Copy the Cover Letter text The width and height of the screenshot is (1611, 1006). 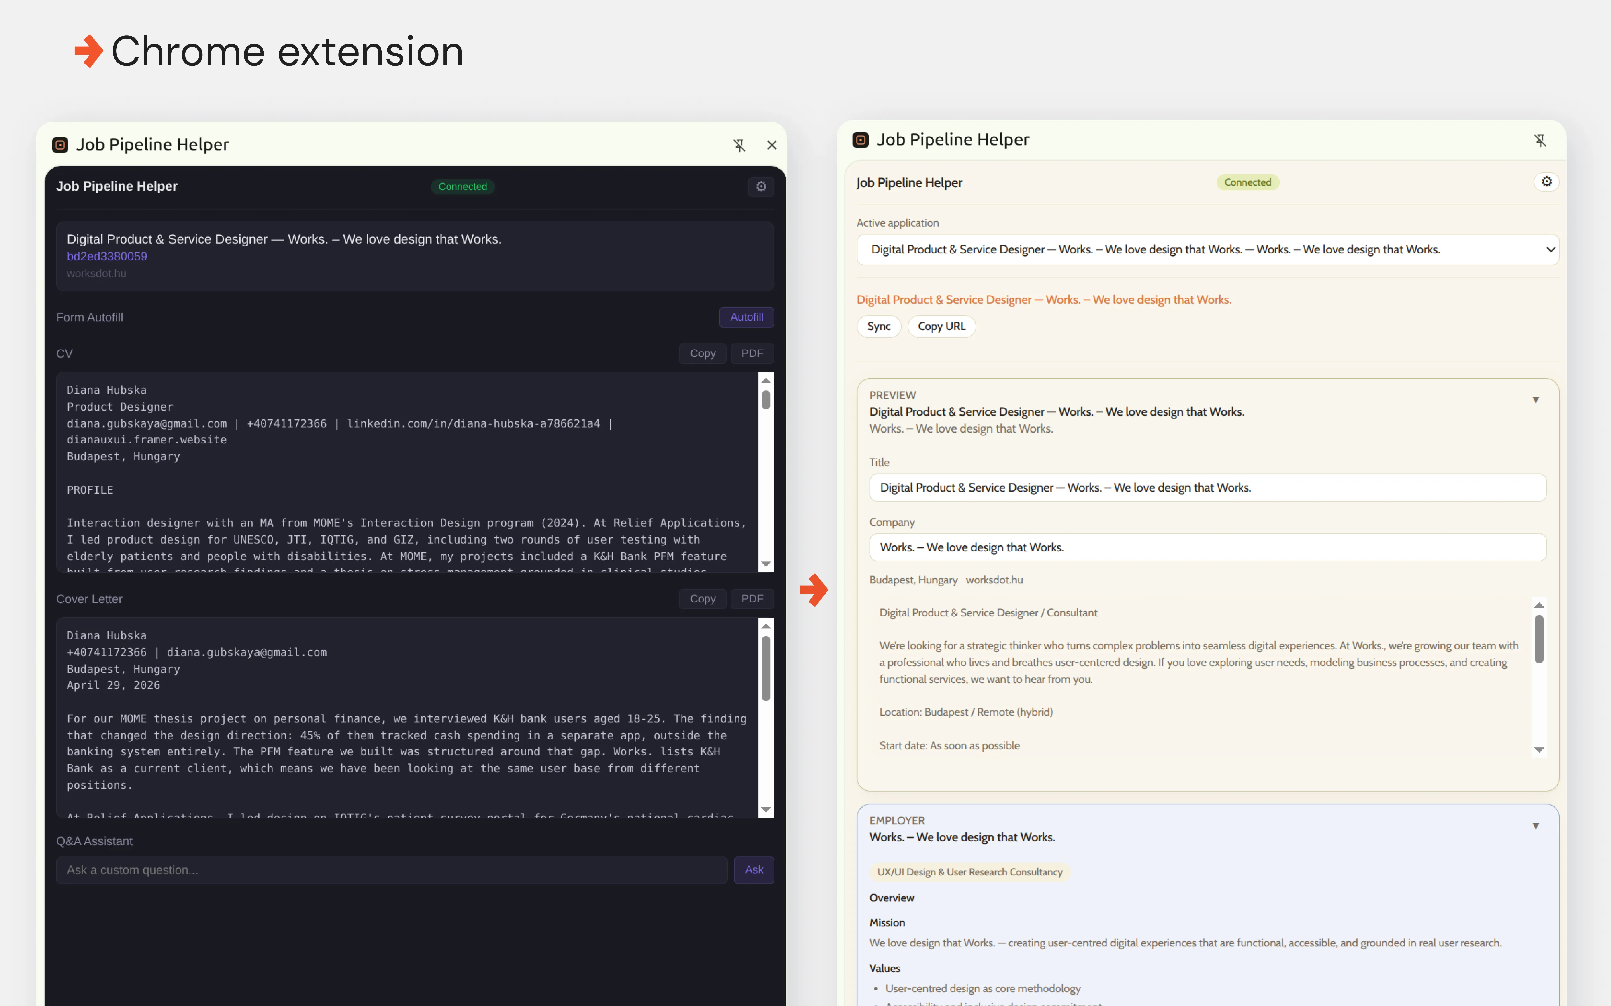click(x=702, y=599)
